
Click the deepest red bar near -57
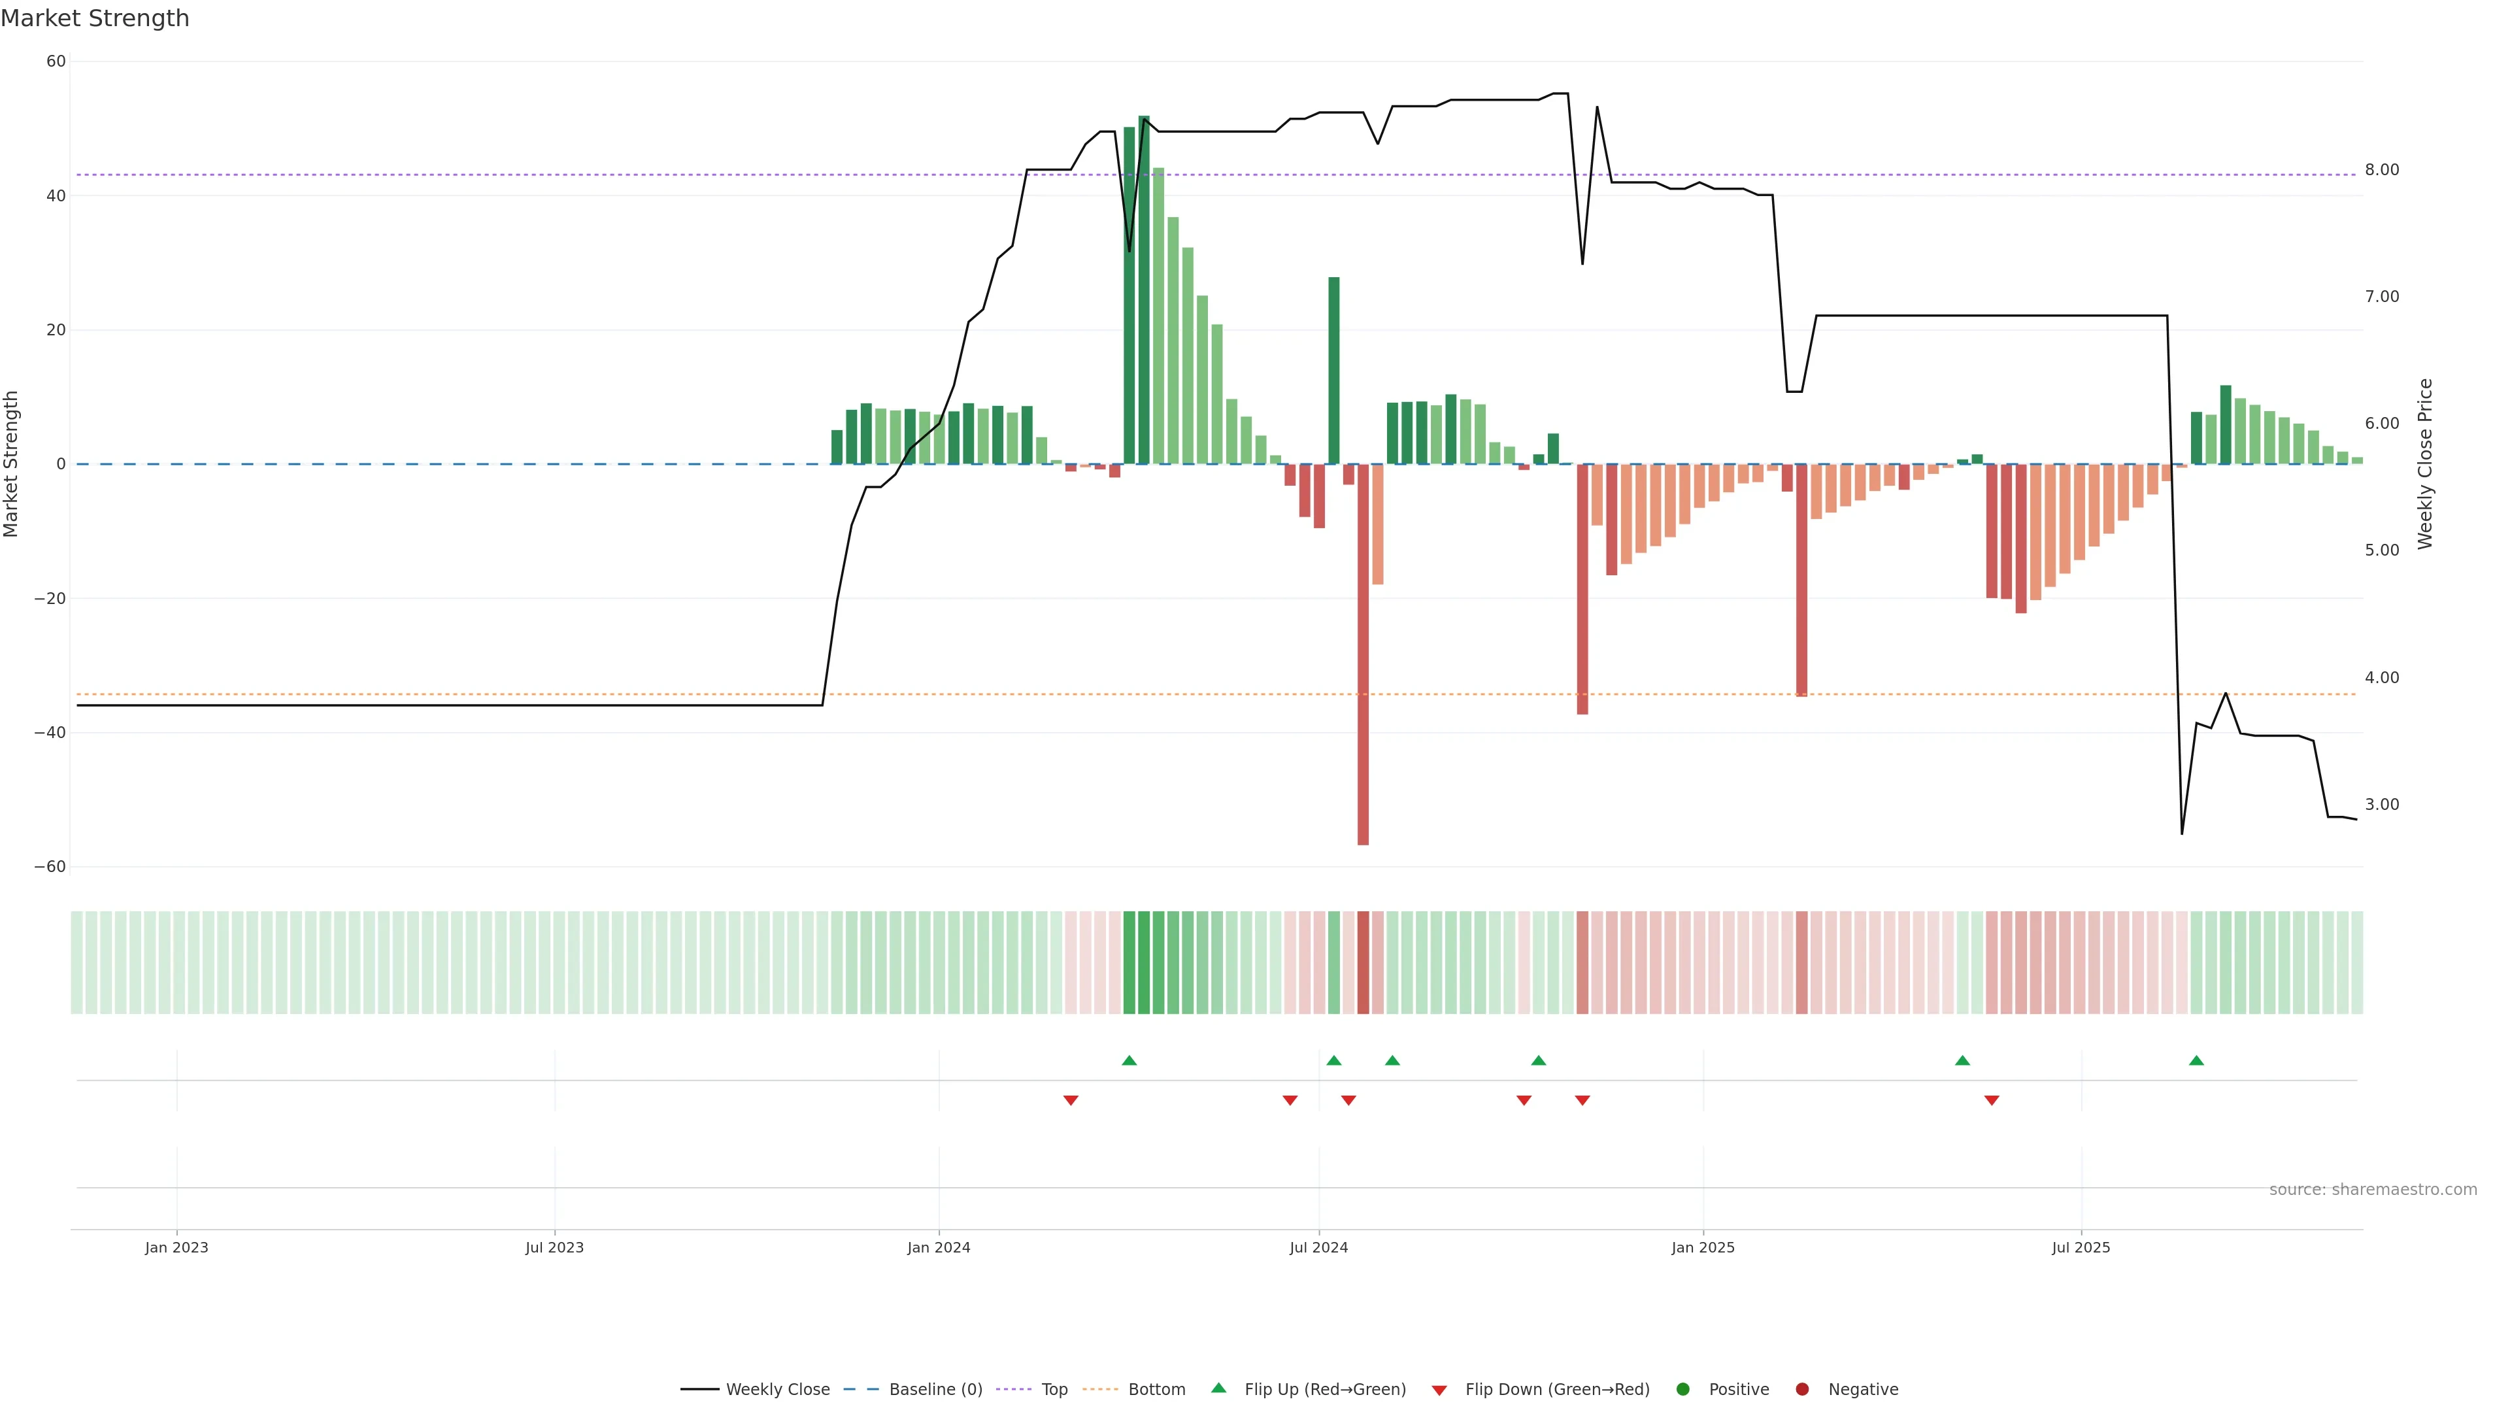pyautogui.click(x=1363, y=653)
